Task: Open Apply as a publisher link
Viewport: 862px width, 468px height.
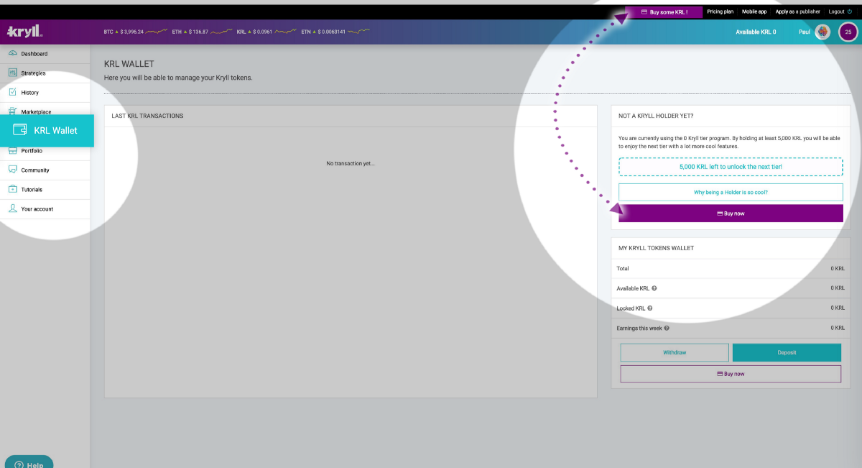Action: 797,12
